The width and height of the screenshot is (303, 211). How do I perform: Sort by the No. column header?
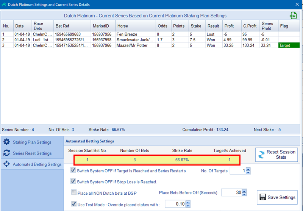coord(7,26)
